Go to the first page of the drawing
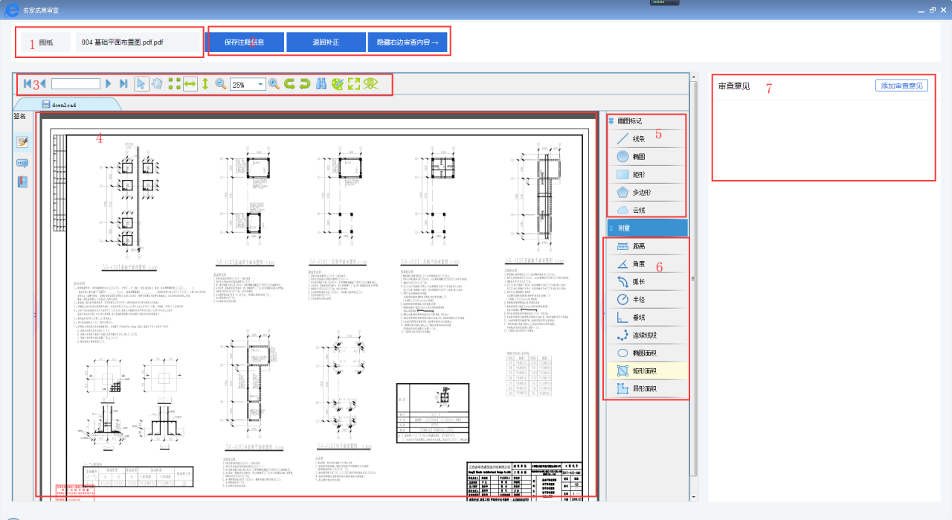Image resolution: width=952 pixels, height=520 pixels. point(28,84)
